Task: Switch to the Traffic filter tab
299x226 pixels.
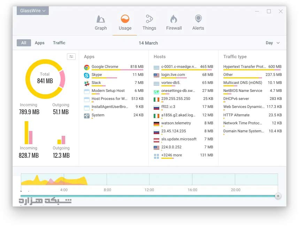Action: [59, 43]
